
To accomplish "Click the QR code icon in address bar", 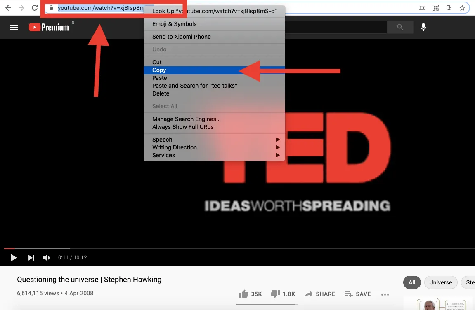I will (436, 8).
